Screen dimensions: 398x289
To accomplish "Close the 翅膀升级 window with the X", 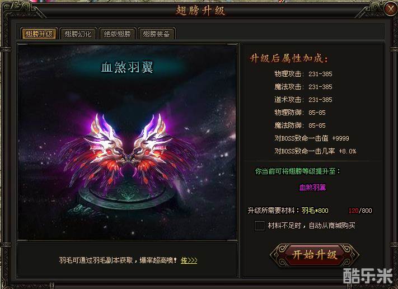I will coord(390,9).
